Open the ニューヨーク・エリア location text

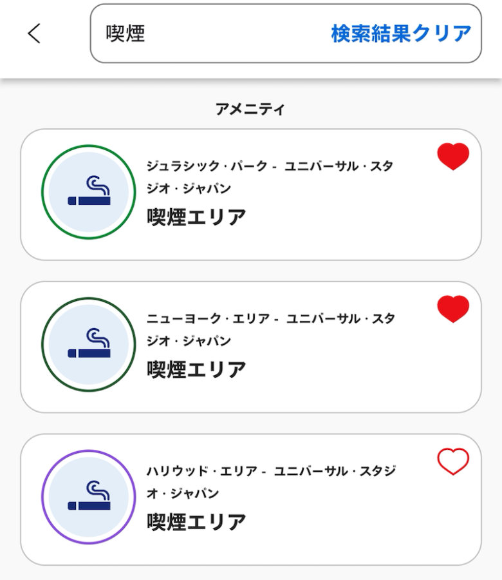coord(270,329)
